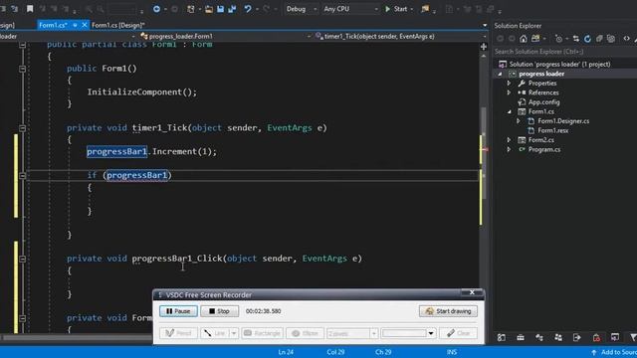Open the file with the folder toolbar icon
This screenshot has height=358, width=637.
(208, 9)
